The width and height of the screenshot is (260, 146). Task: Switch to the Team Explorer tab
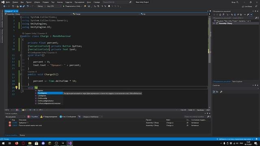click(237, 82)
